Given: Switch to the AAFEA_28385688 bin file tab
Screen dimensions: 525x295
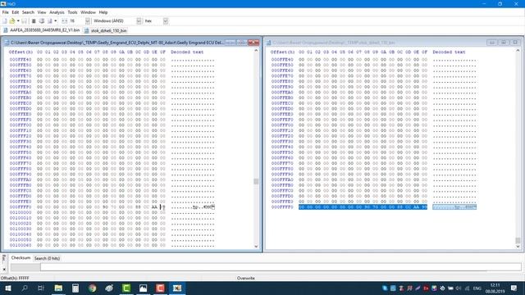Looking at the screenshot, I should 42,30.
